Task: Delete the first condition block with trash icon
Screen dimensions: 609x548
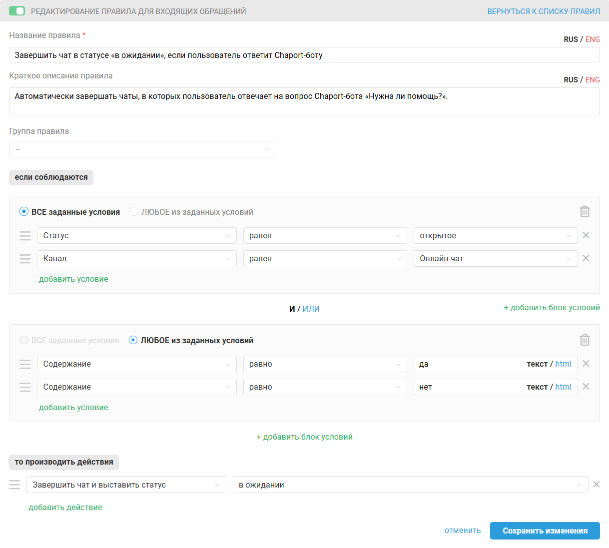Action: click(585, 212)
